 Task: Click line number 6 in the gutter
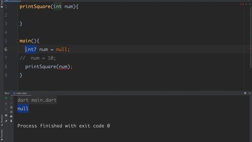[x=6, y=49]
